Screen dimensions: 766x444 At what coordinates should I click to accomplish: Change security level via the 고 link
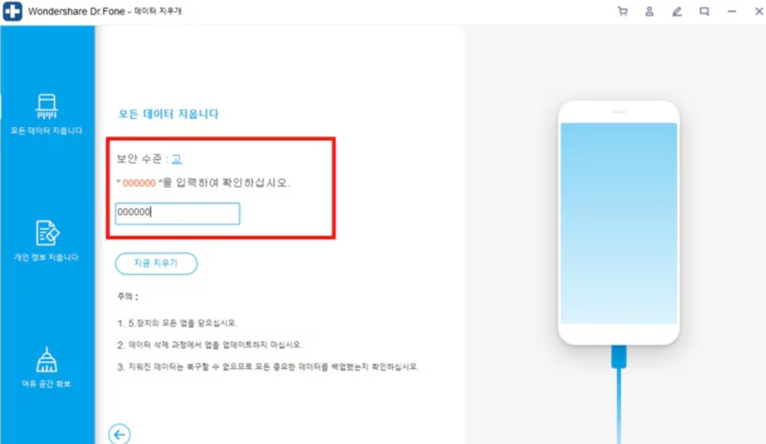177,158
